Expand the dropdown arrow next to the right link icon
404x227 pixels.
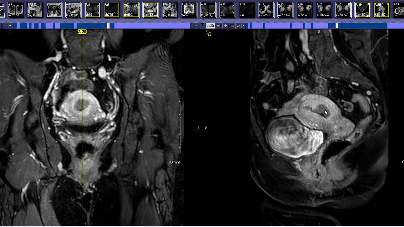pyautogui.click(x=244, y=26)
